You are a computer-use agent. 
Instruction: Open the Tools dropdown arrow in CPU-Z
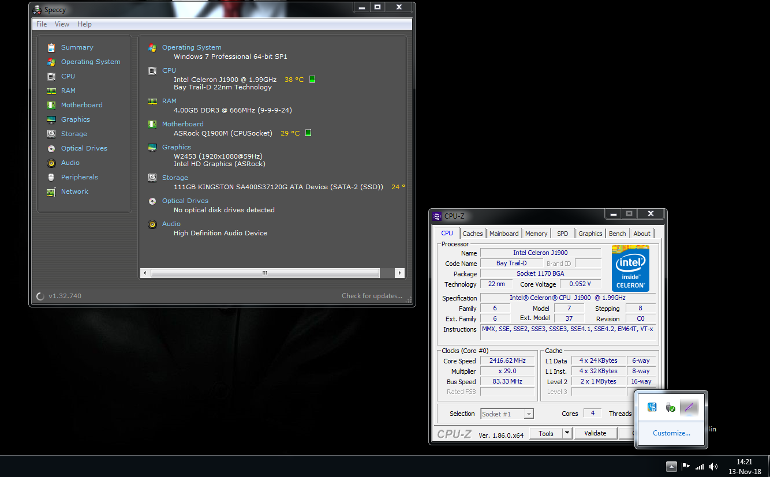click(x=567, y=433)
